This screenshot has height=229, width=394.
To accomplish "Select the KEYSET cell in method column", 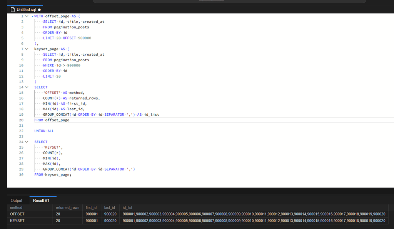I will click(x=30, y=221).
